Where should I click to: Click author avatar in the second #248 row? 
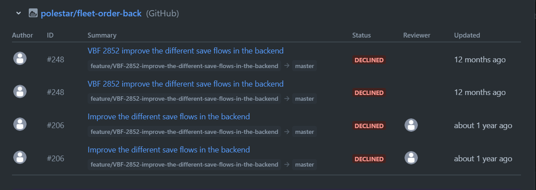pyautogui.click(x=20, y=91)
